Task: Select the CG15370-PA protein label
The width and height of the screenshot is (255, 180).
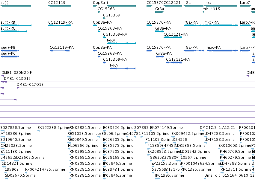Action: (x=159, y=48)
